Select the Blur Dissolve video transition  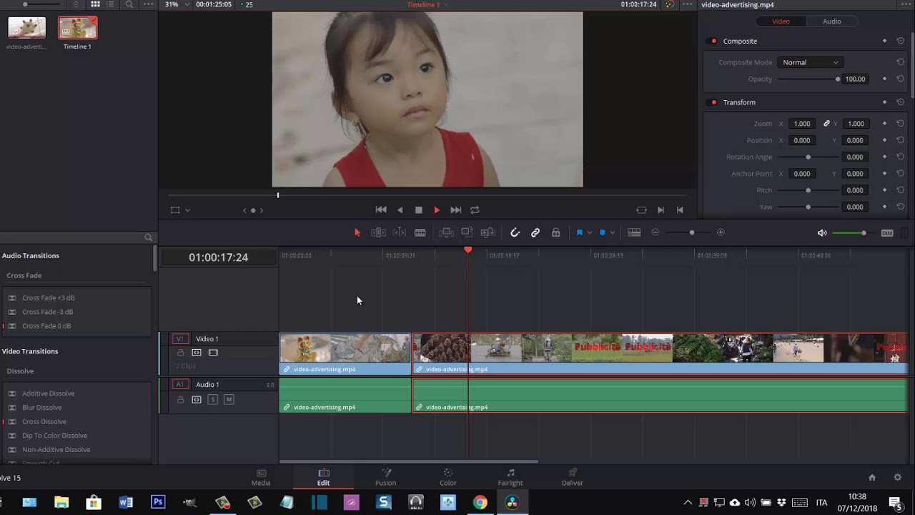pos(41,408)
